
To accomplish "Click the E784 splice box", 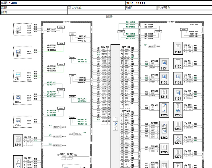I will (x=61, y=27).
